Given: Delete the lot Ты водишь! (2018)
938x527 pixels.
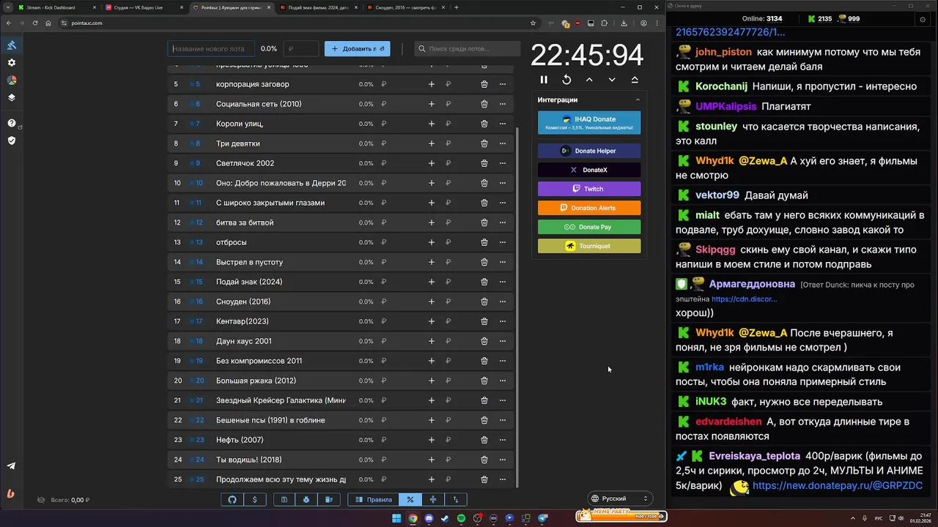Looking at the screenshot, I should click(x=484, y=460).
